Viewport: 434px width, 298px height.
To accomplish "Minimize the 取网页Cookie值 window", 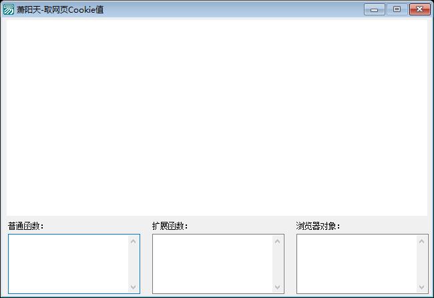I will coord(374,9).
